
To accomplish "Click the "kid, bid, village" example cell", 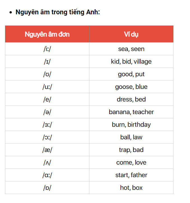I will 131,62.
